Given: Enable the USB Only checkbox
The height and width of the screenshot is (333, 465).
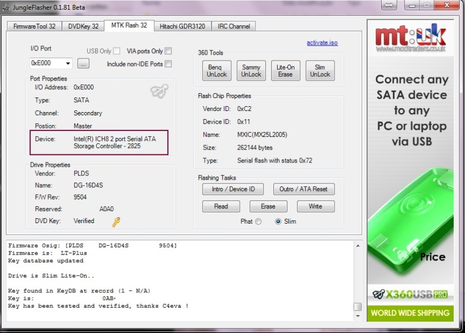Looking at the screenshot, I should point(117,51).
